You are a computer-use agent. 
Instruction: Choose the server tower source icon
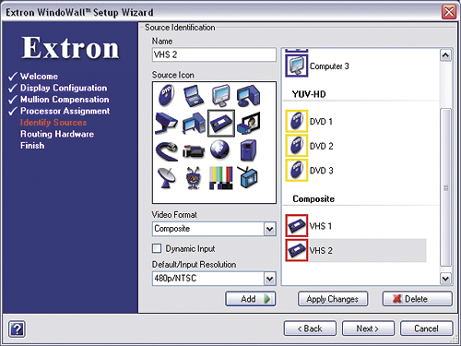(x=248, y=150)
